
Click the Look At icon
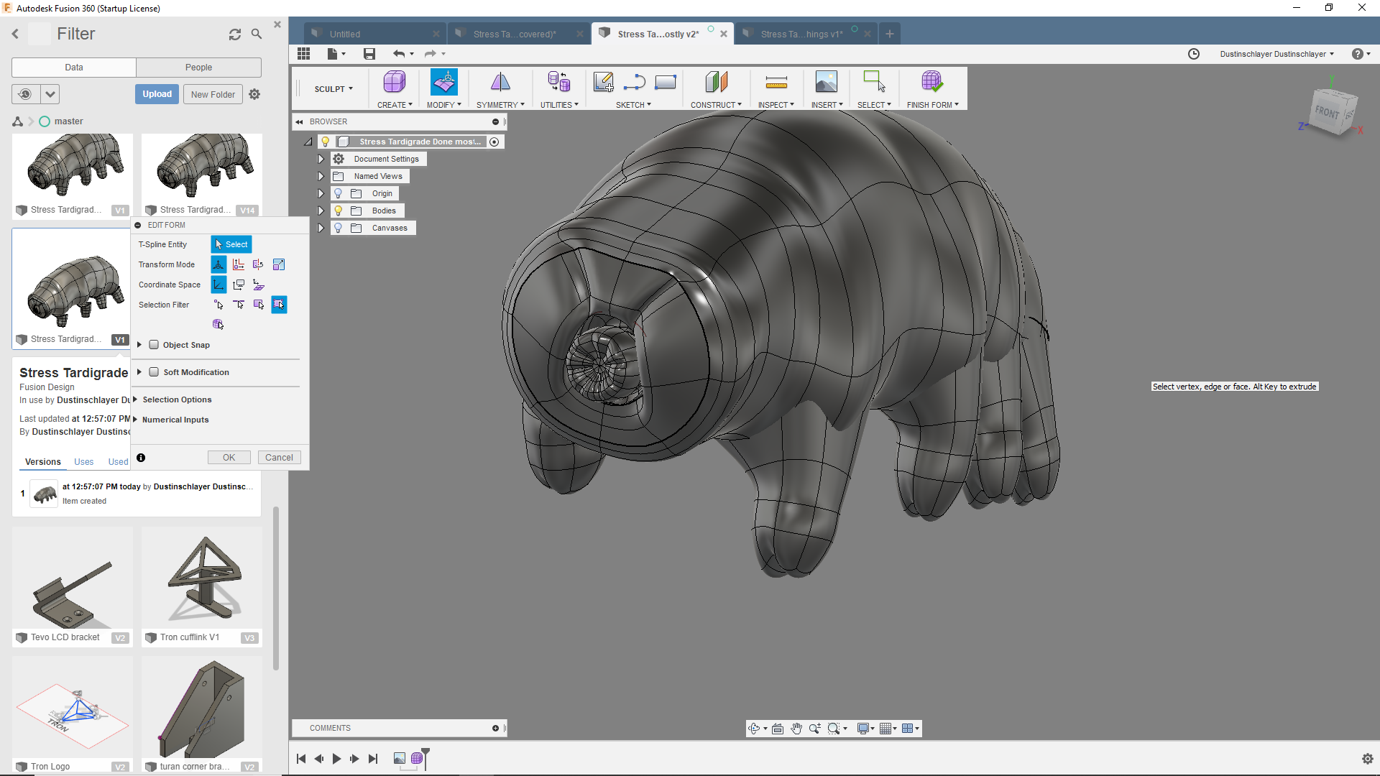(x=778, y=729)
